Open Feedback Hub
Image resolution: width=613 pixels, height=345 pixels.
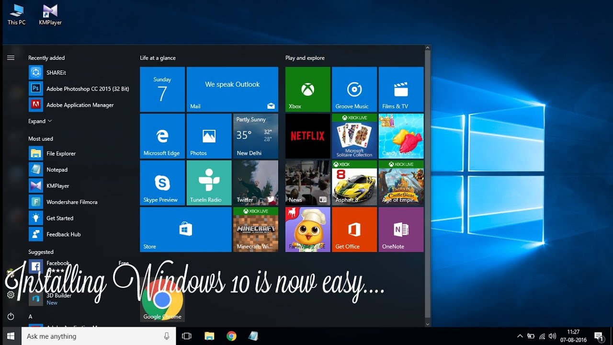click(79, 234)
